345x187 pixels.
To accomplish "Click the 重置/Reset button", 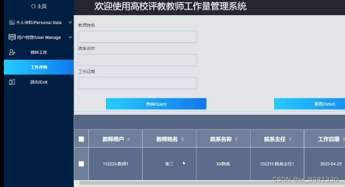I will tap(309, 104).
